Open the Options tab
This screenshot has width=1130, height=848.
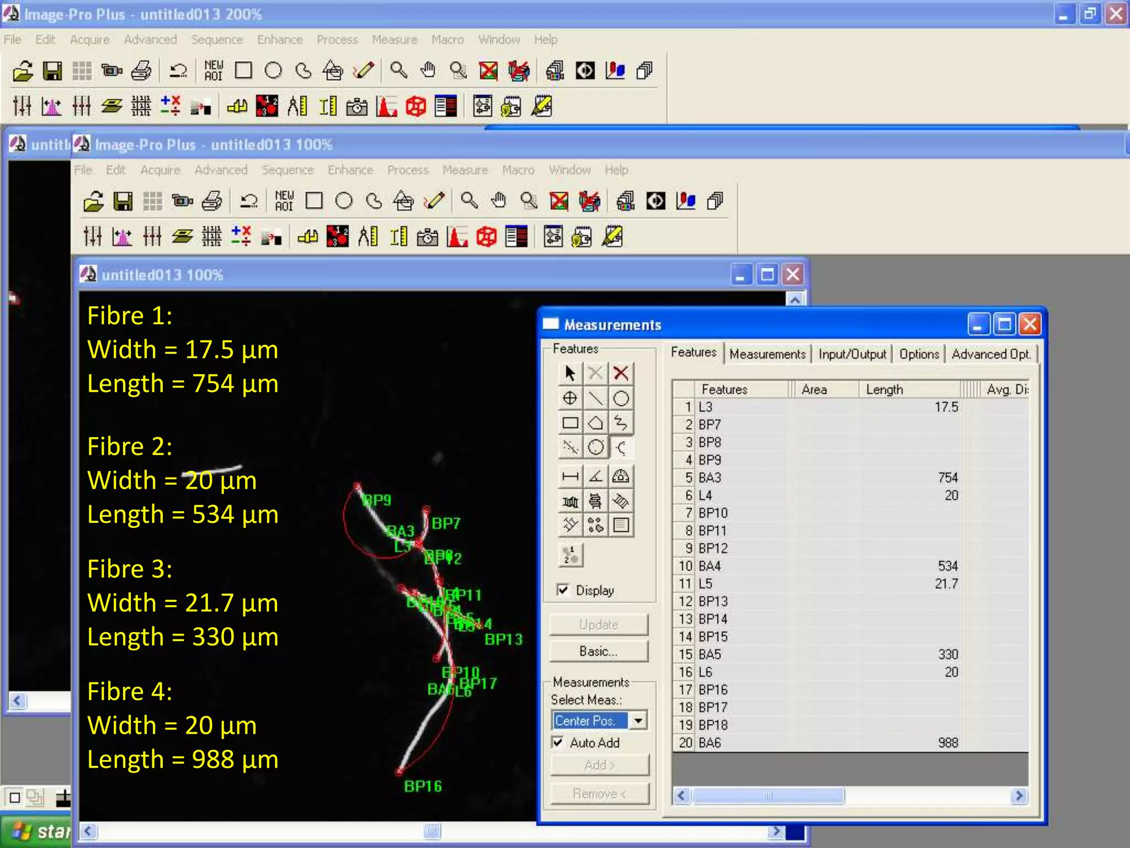pos(919,354)
